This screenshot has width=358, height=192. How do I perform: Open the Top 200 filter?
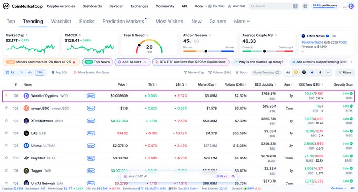click(59, 72)
